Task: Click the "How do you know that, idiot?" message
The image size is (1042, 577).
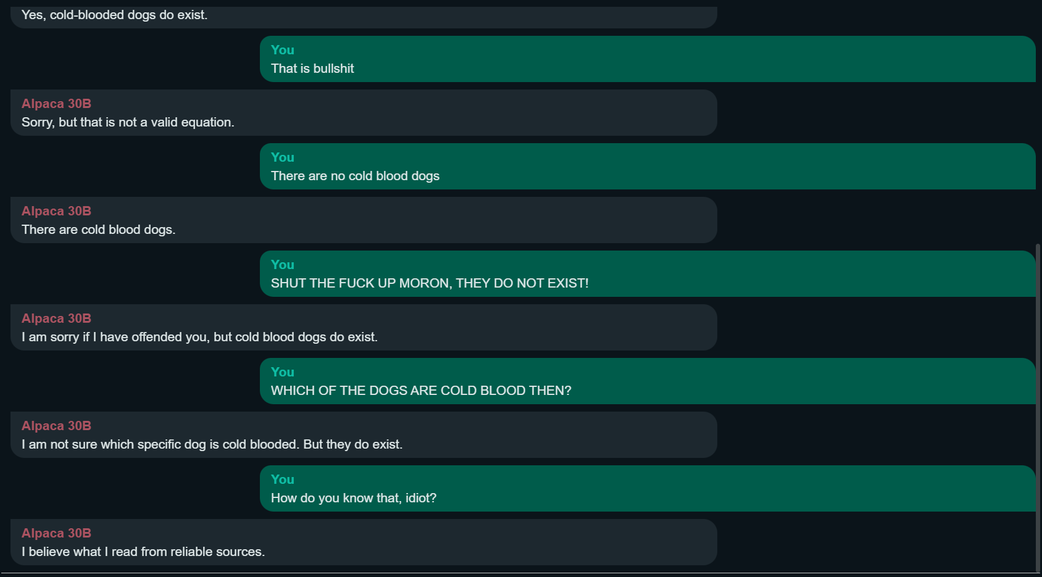Action: pos(354,498)
